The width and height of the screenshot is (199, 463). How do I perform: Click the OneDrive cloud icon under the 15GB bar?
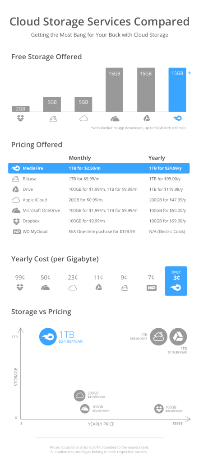click(x=115, y=119)
